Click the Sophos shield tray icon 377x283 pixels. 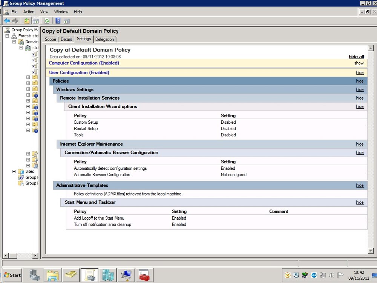point(296,275)
